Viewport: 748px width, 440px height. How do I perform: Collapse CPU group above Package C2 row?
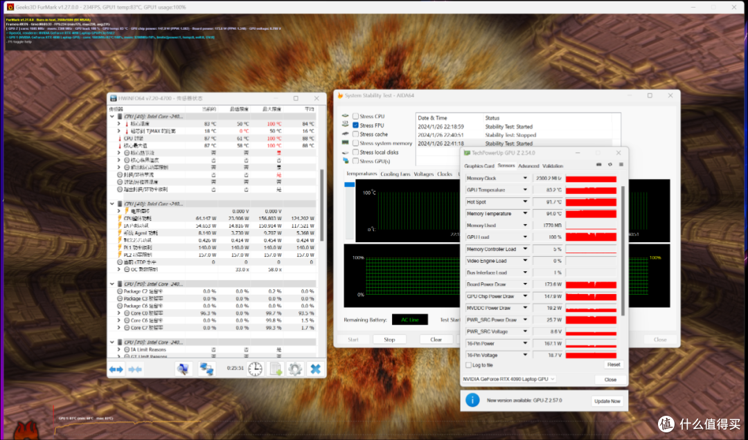tap(112, 284)
